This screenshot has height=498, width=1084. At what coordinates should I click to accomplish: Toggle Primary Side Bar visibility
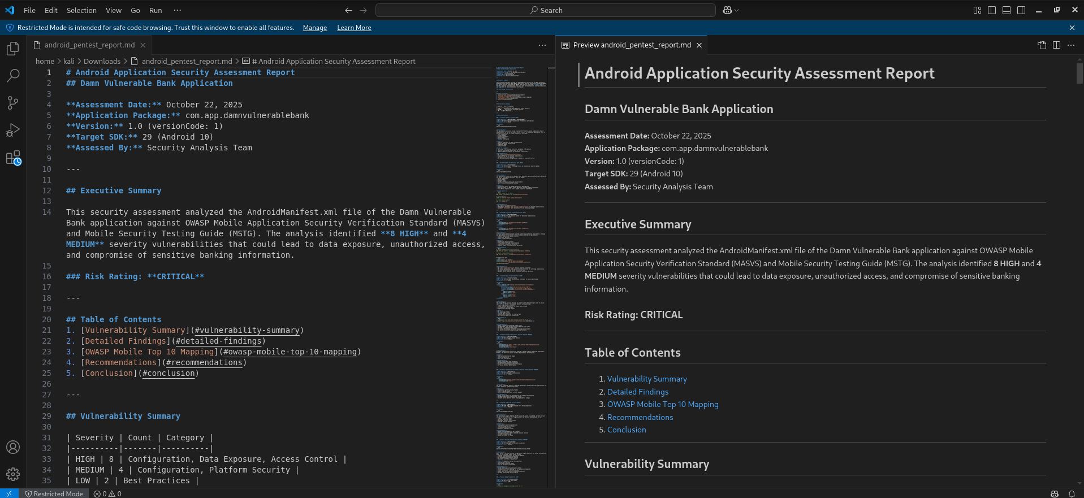(x=992, y=10)
